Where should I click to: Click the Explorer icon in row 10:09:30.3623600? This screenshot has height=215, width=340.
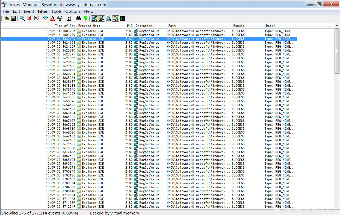click(79, 39)
